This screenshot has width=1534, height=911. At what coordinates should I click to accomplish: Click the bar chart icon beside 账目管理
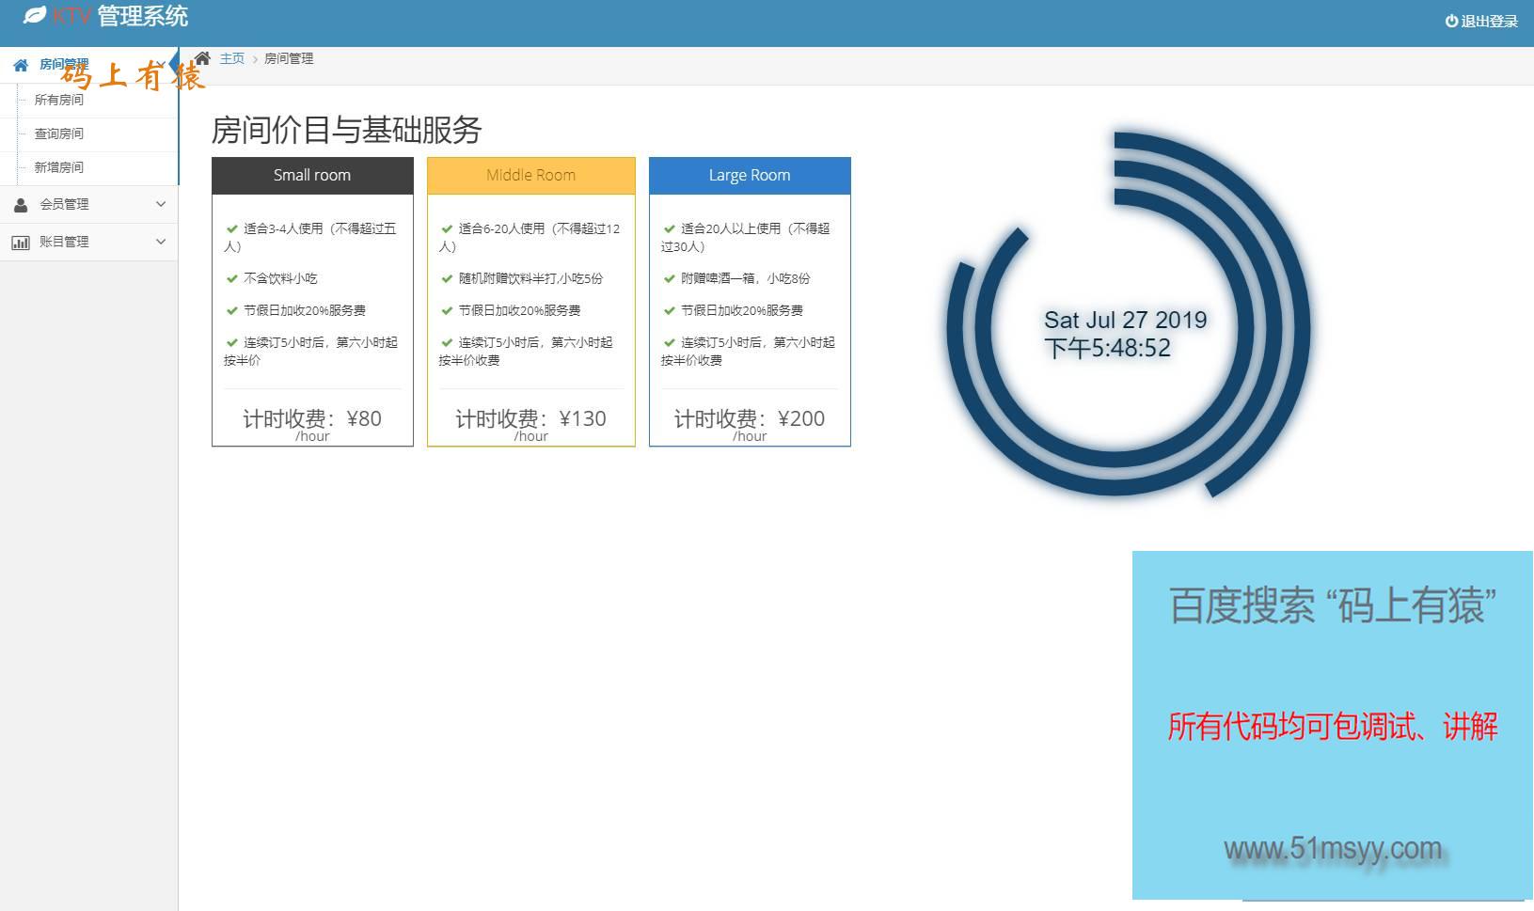point(21,242)
